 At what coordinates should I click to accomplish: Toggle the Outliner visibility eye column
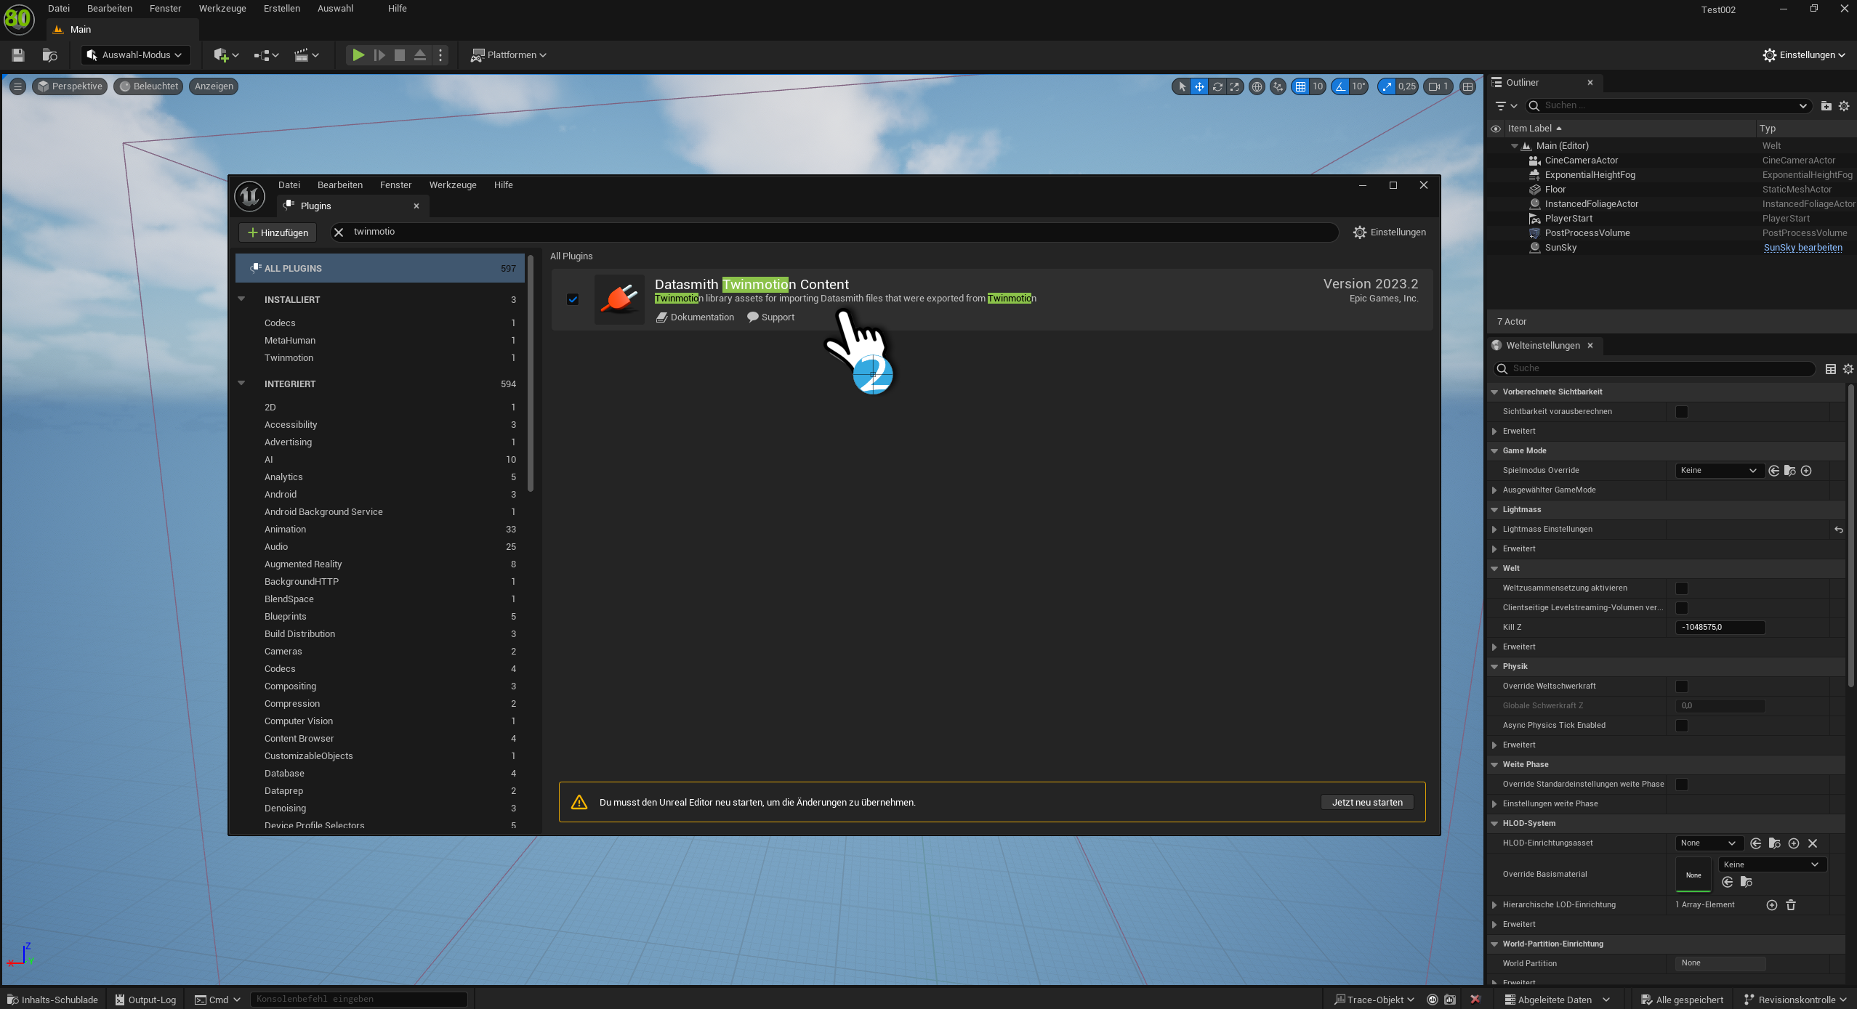tap(1496, 129)
